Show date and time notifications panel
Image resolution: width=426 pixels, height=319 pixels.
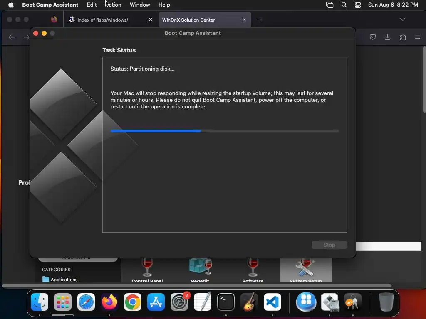(x=393, y=5)
